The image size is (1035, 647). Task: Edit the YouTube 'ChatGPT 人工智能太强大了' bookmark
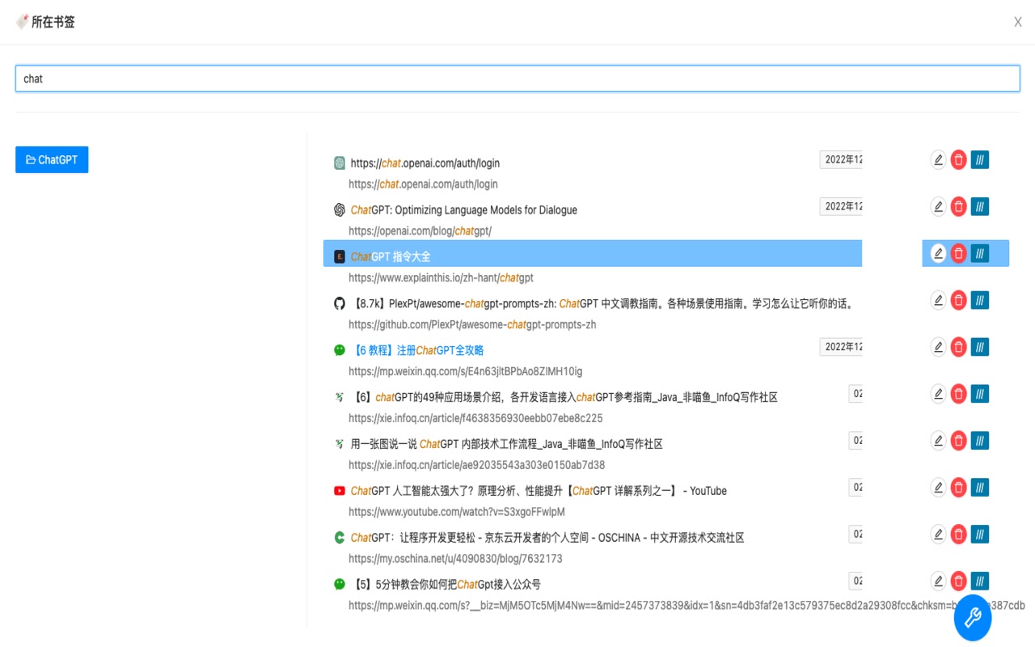tap(938, 488)
